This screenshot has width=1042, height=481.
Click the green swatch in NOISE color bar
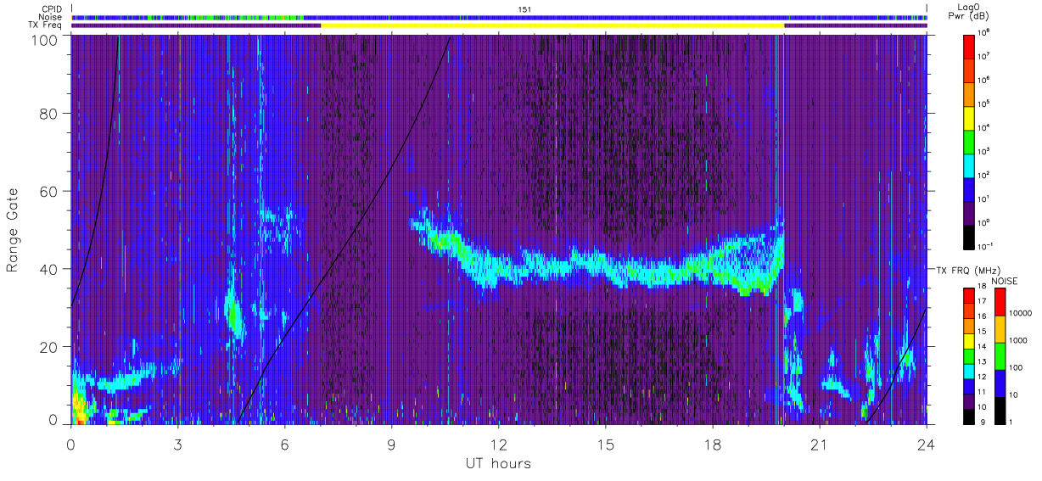(x=1000, y=356)
